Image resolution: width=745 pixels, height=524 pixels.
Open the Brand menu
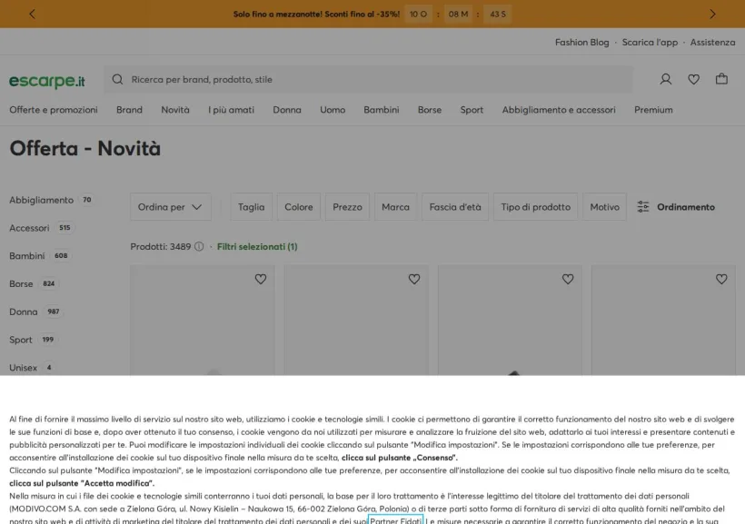coord(129,110)
